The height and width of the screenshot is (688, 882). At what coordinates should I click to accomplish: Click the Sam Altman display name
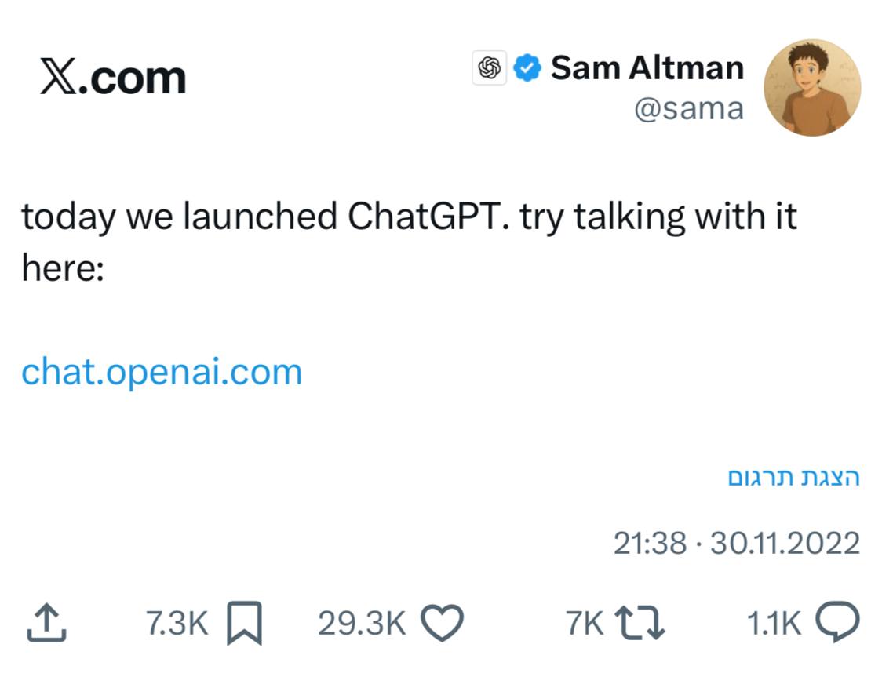click(x=647, y=68)
